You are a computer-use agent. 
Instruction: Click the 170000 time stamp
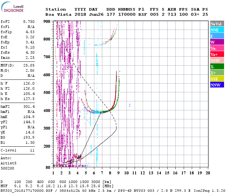click(127, 14)
